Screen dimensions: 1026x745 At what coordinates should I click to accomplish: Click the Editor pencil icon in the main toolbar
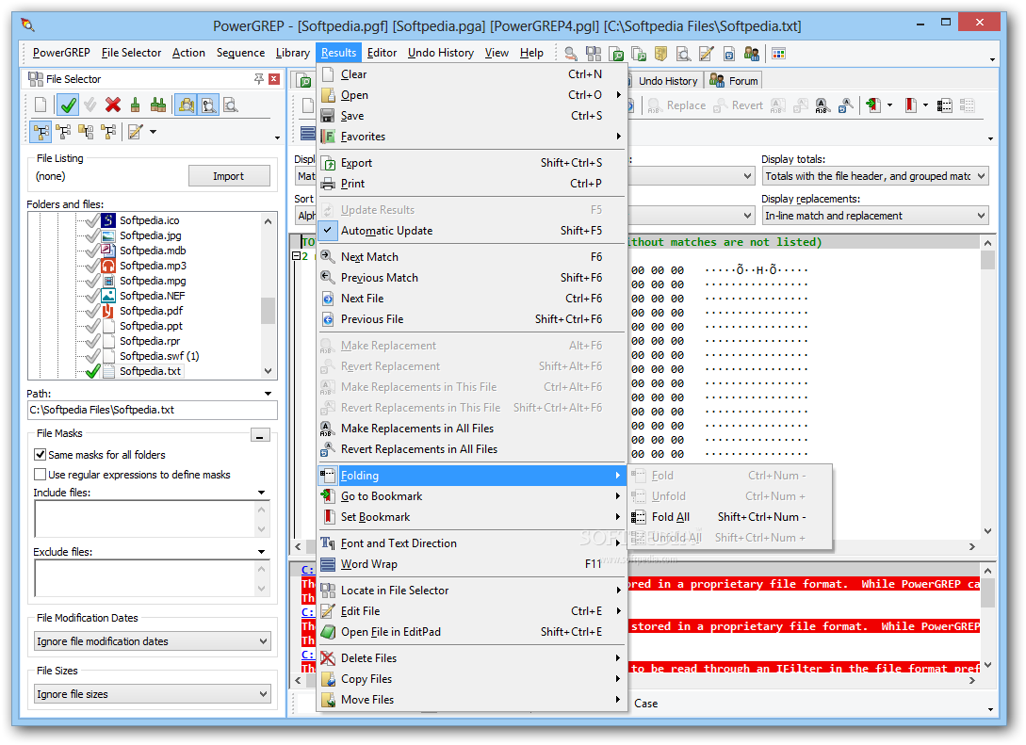click(706, 54)
